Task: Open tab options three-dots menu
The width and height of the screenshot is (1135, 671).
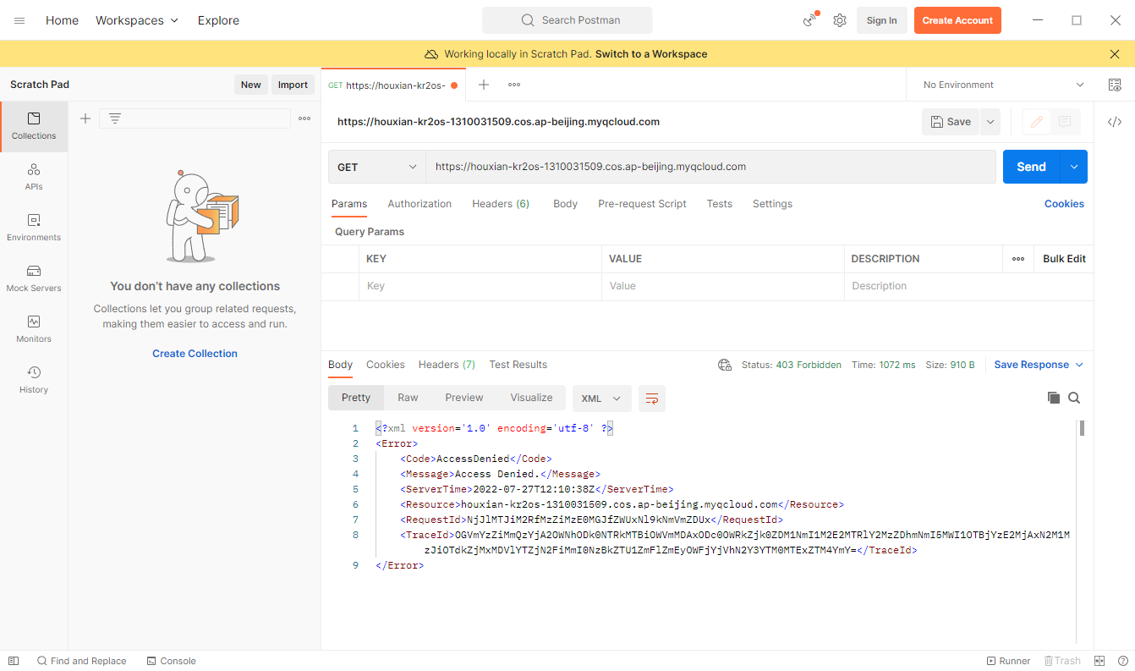Action: pyautogui.click(x=514, y=85)
